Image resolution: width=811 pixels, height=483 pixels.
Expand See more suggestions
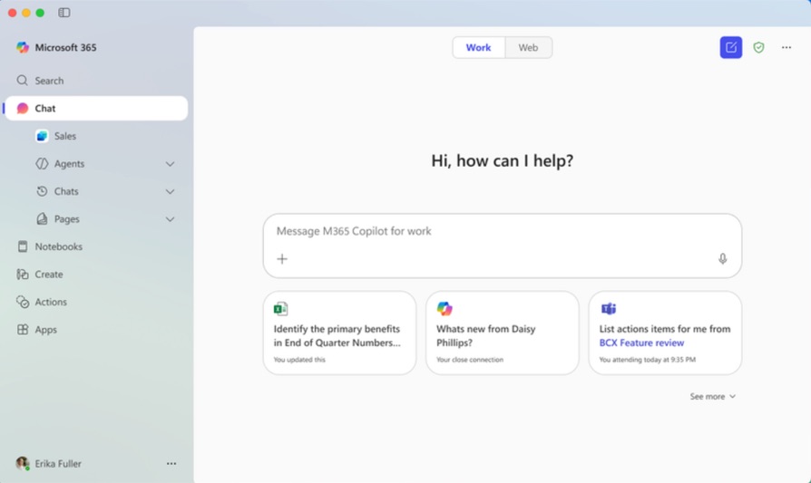point(712,397)
